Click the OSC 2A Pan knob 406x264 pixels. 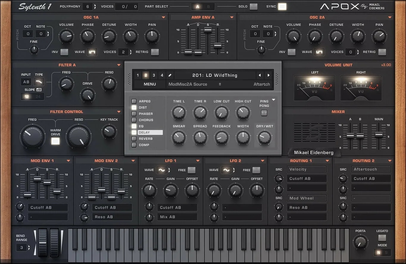(379, 36)
